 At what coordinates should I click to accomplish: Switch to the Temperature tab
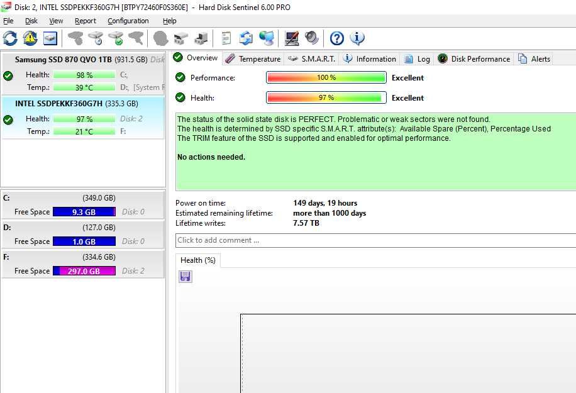tap(253, 58)
